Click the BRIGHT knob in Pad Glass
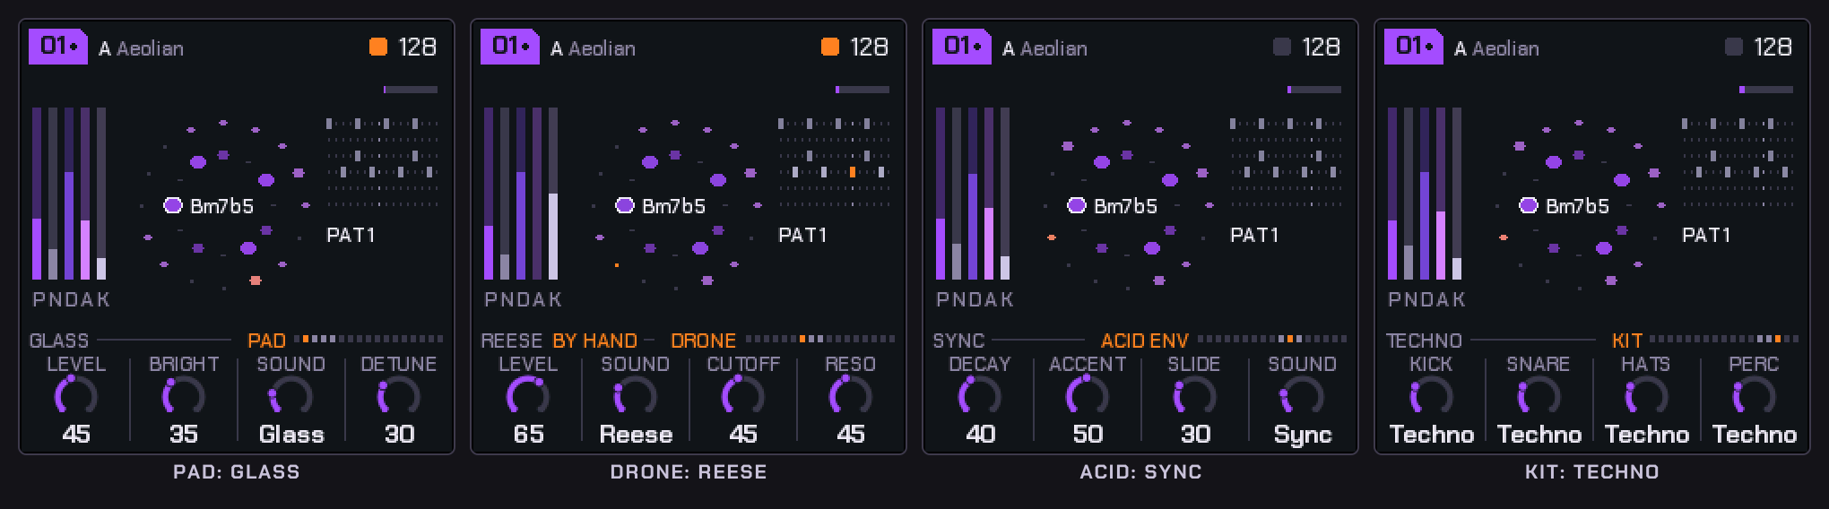 pyautogui.click(x=184, y=395)
